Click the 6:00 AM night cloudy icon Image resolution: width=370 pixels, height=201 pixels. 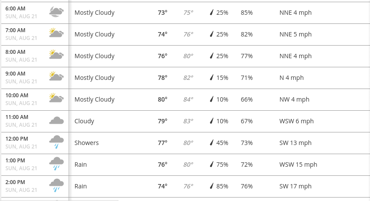coord(56,12)
